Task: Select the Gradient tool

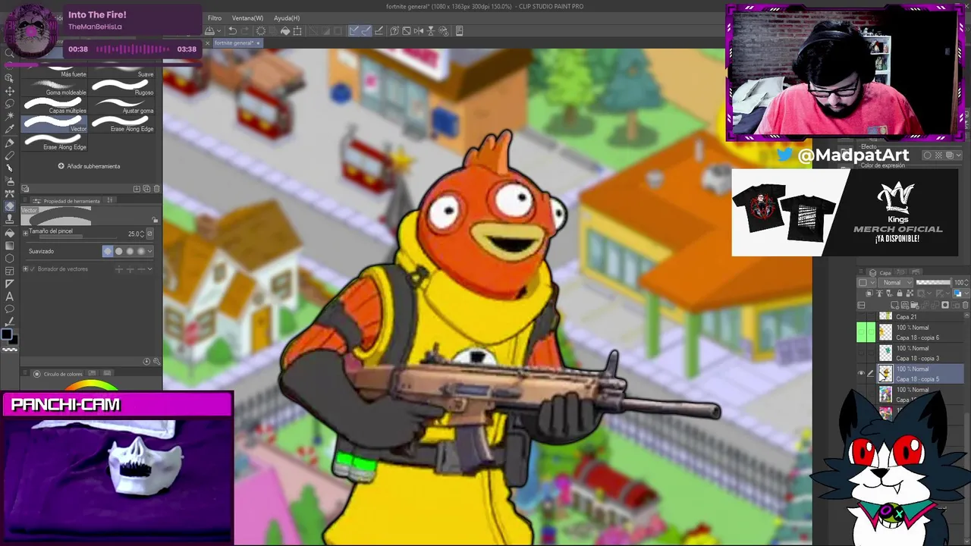Action: [10, 246]
